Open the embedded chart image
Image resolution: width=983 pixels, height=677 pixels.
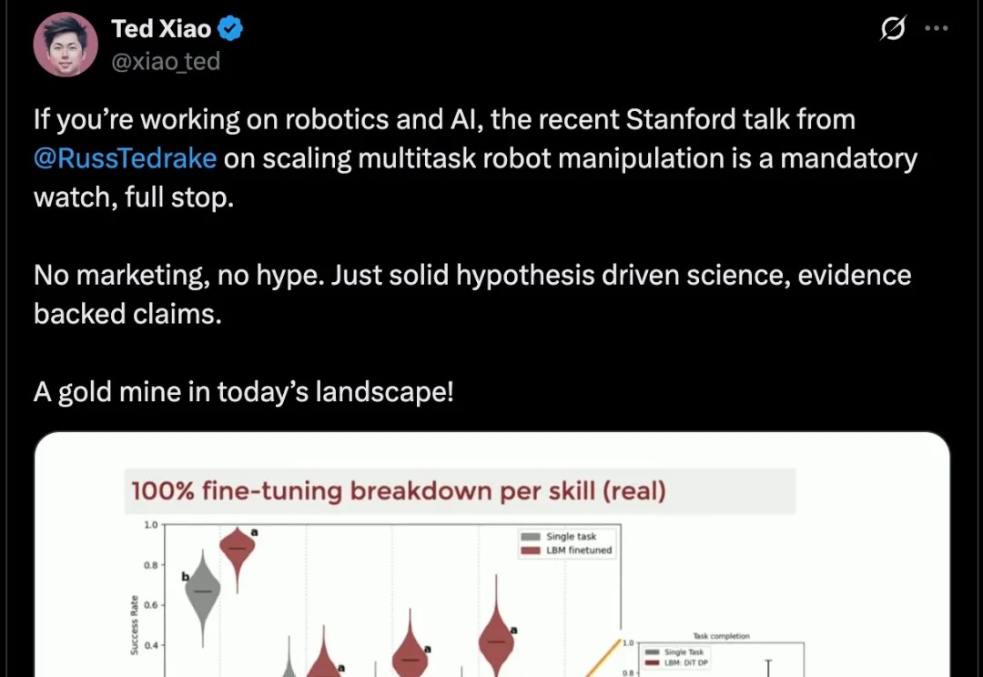click(492, 555)
